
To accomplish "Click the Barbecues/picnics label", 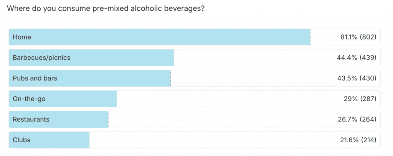I will point(41,58).
